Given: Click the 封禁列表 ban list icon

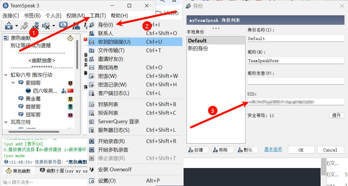Looking at the screenshot, I should click(x=92, y=104).
